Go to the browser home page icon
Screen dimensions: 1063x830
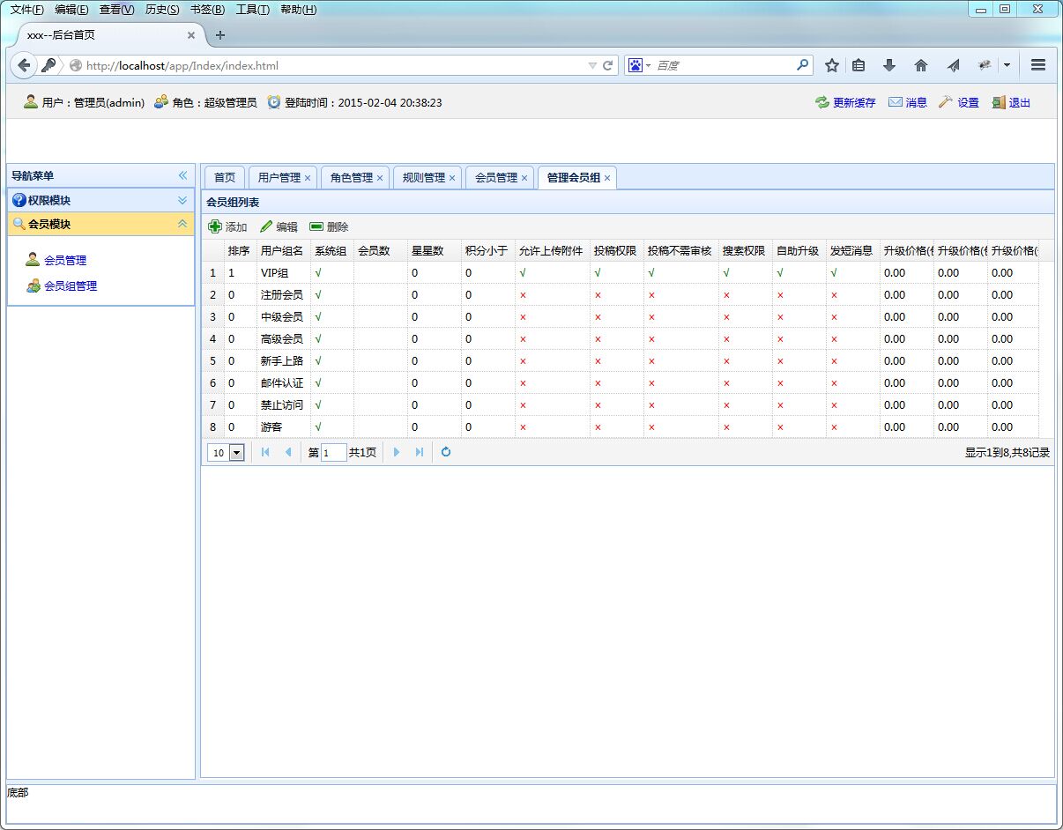pyautogui.click(x=921, y=65)
